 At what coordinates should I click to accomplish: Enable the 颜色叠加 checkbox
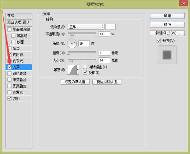(x=9, y=73)
